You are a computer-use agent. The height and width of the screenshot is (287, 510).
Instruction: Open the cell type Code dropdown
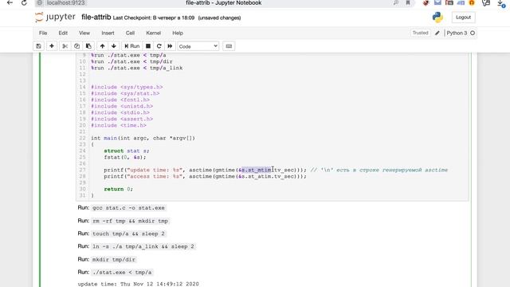pyautogui.click(x=198, y=46)
